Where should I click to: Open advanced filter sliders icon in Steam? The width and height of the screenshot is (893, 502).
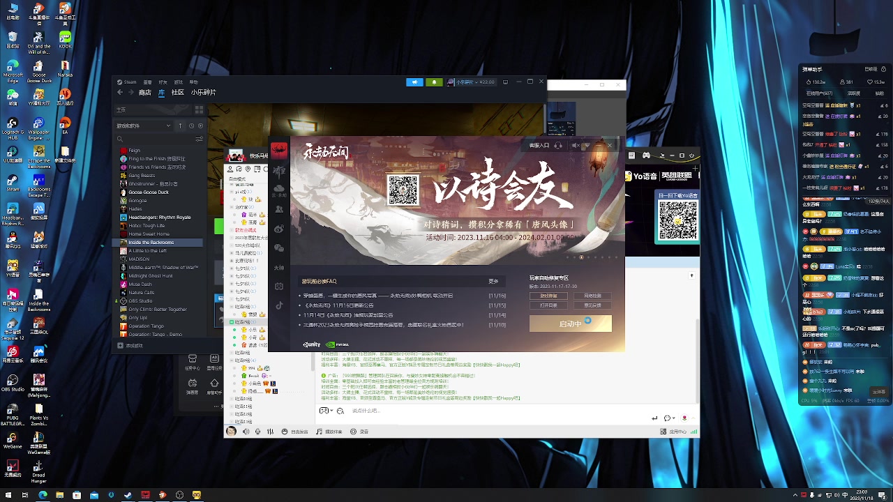tap(200, 139)
